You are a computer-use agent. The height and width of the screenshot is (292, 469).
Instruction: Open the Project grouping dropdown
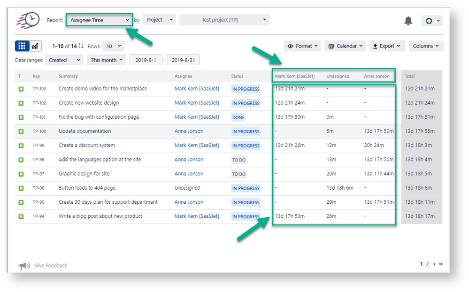coord(160,20)
